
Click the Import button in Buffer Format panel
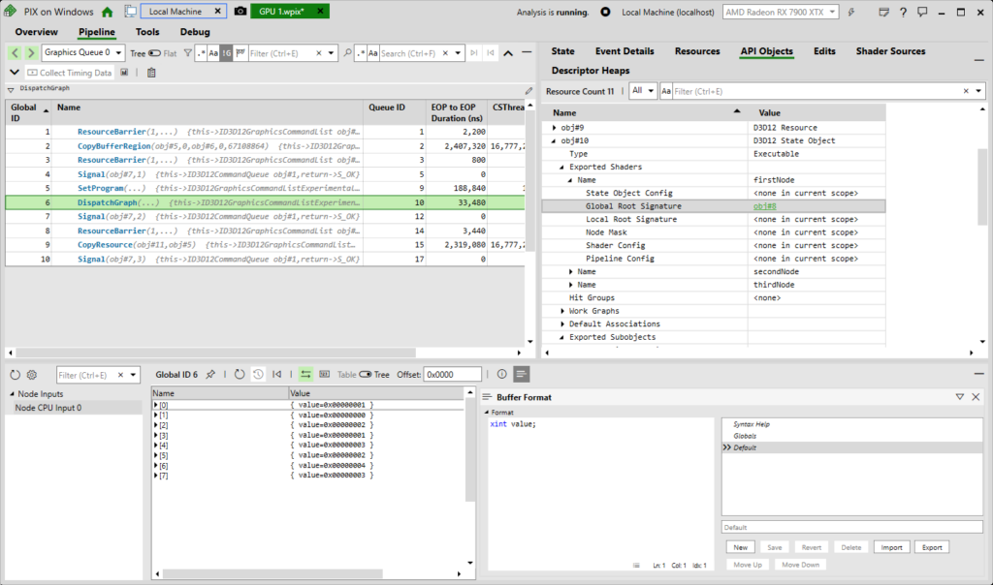891,546
